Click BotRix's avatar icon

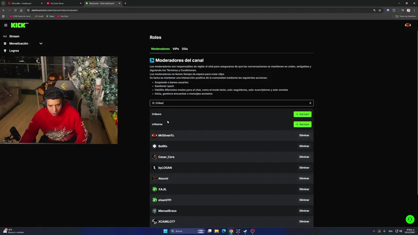154,146
